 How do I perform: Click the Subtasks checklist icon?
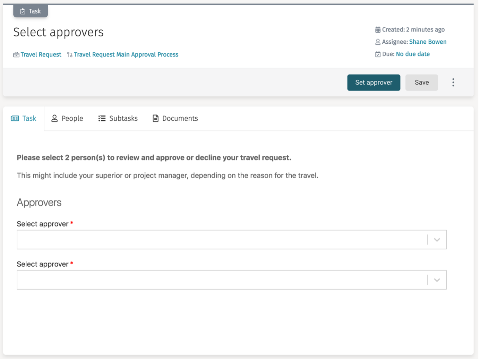[102, 118]
